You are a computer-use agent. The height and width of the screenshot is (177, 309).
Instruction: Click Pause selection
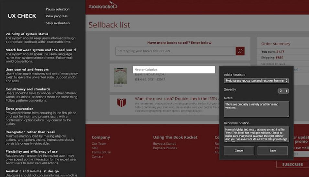(58, 9)
